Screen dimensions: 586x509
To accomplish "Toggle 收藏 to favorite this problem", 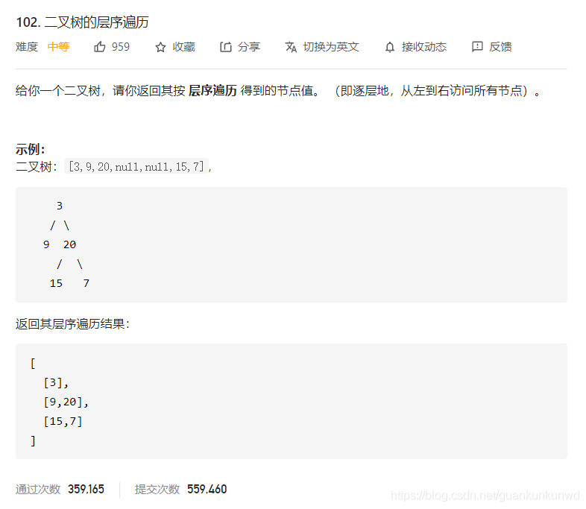I will (184, 47).
